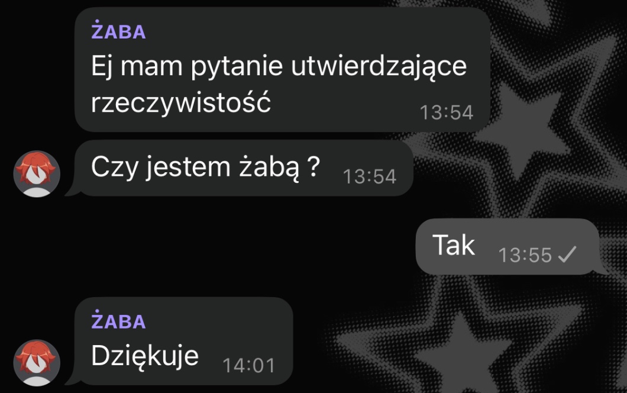Tap the 13:54 timestamp next to "rzeczywistość"
Viewport: 627px width, 393px height.
(x=446, y=112)
